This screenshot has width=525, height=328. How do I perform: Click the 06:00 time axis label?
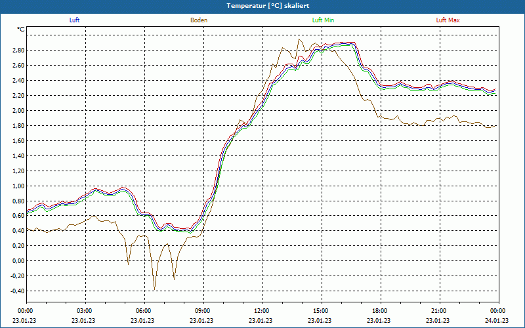tap(144, 311)
